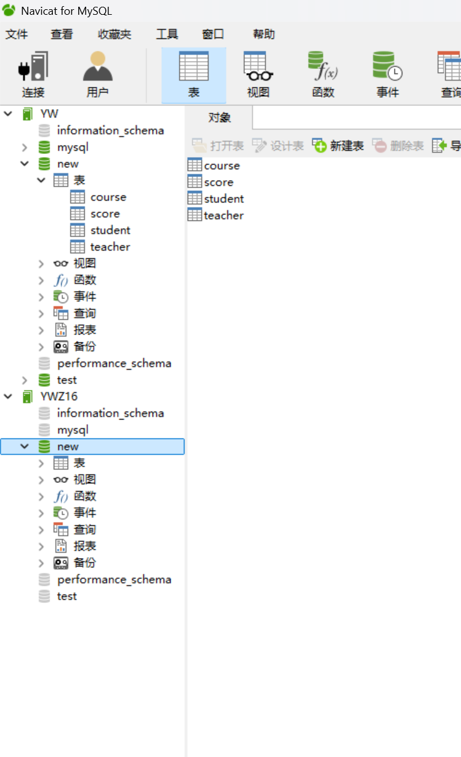Expand 函数 node under YW new
Image resolution: width=461 pixels, height=757 pixels.
point(41,280)
